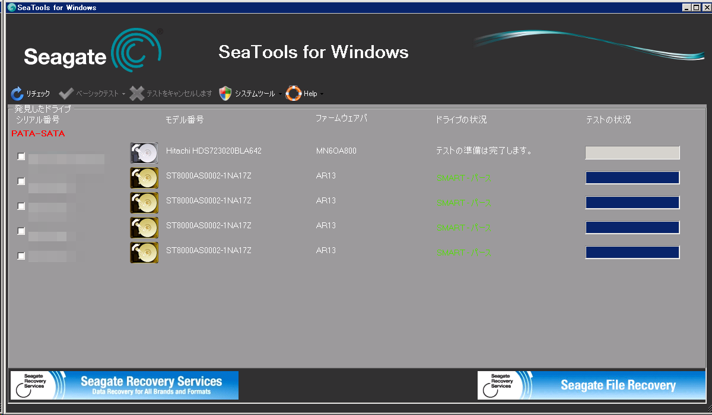Click the first ST8000AS0002-1NA17Z model text

209,175
